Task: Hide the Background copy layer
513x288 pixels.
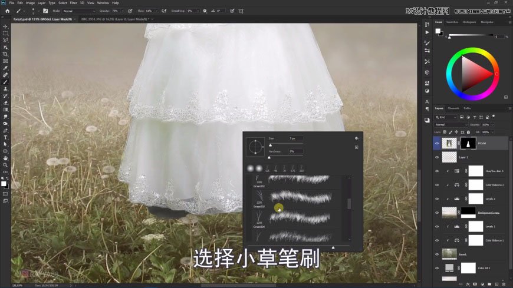Action: [x=437, y=213]
